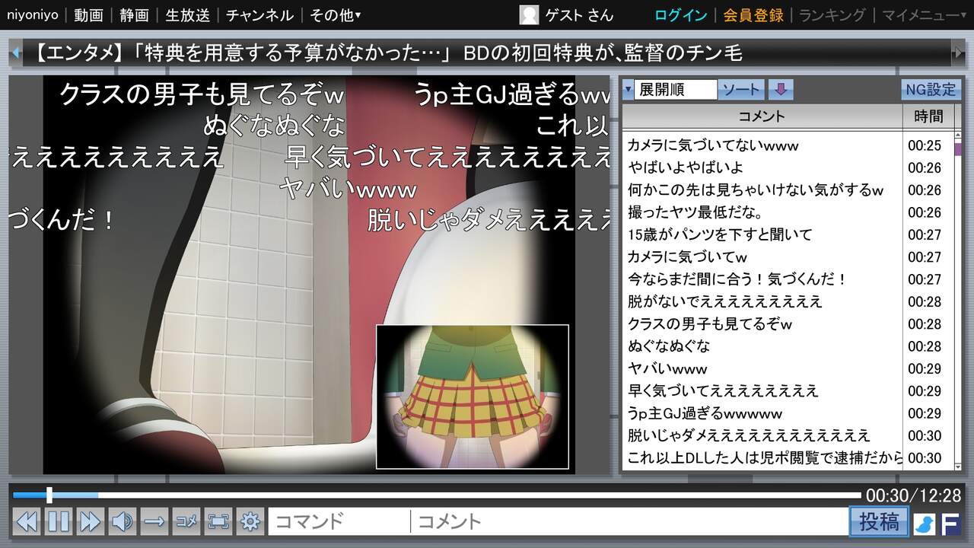Share via the blue bird icon
The height and width of the screenshot is (548, 974).
point(924,524)
